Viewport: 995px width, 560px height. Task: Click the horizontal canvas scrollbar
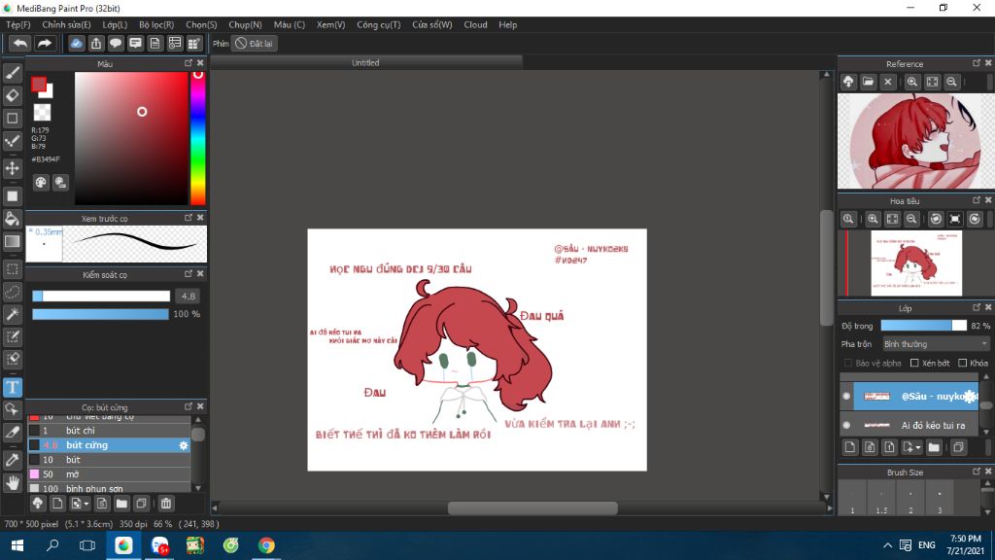coord(532,507)
